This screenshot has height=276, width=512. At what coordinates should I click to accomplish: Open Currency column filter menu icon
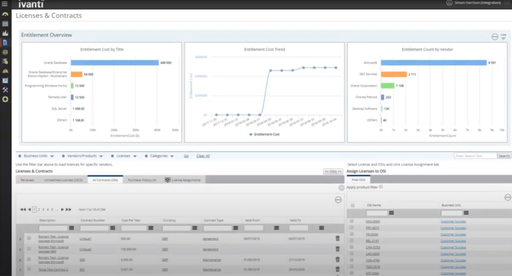[x=195, y=228]
